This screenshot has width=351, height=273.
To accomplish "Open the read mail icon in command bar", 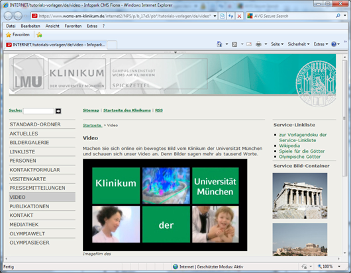I will point(249,44).
